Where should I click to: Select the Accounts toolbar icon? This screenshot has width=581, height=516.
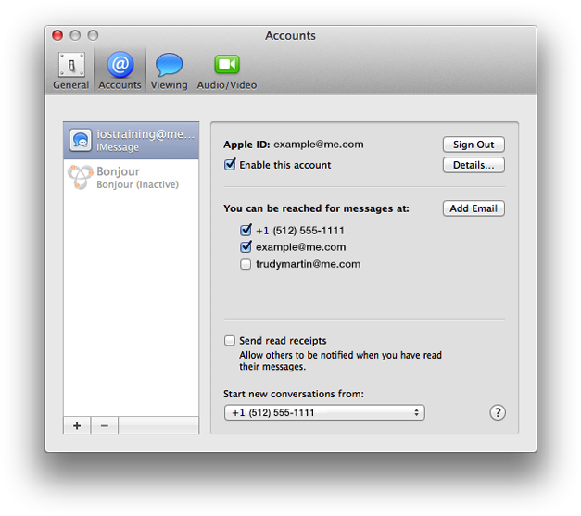coord(120,70)
